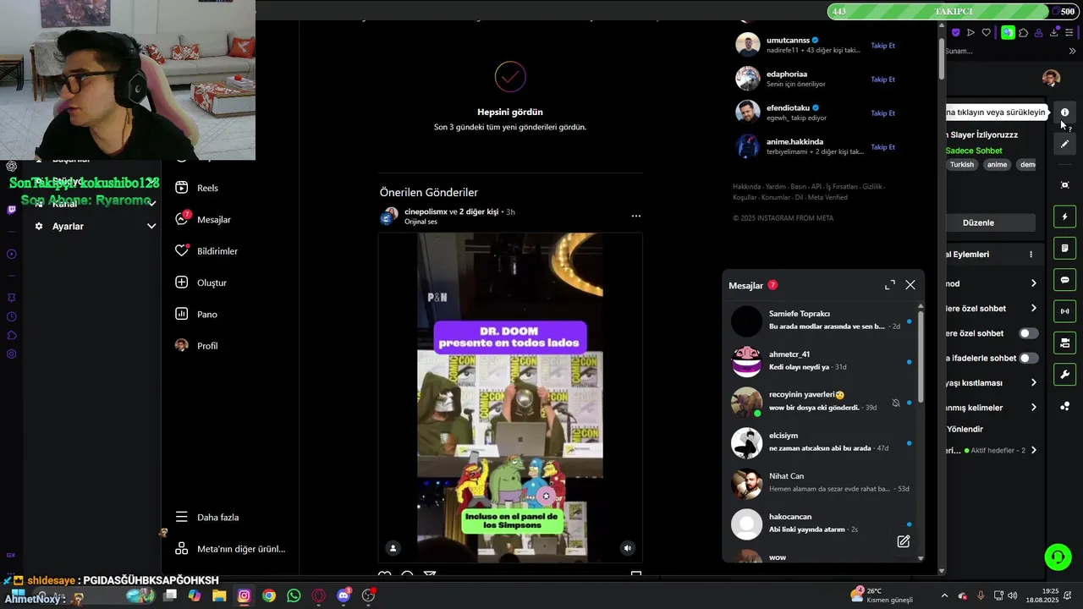Viewport: 1083px width, 609px height.
Task: Open anime.hakkinda profile name
Action: 794,141
